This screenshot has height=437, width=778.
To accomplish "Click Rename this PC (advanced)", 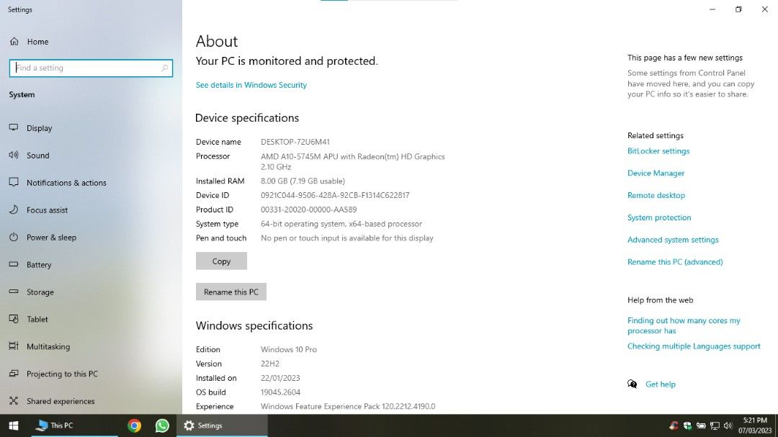I will [675, 262].
